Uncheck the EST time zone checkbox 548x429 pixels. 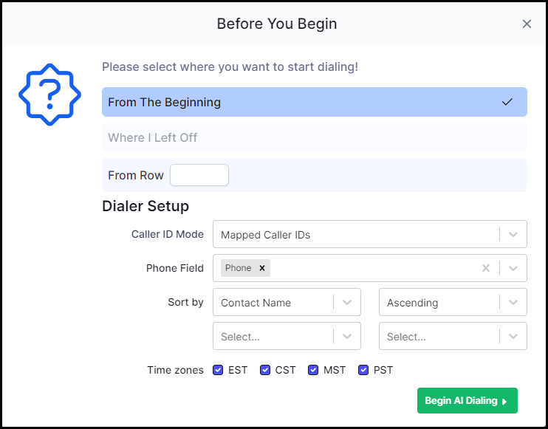(x=218, y=370)
